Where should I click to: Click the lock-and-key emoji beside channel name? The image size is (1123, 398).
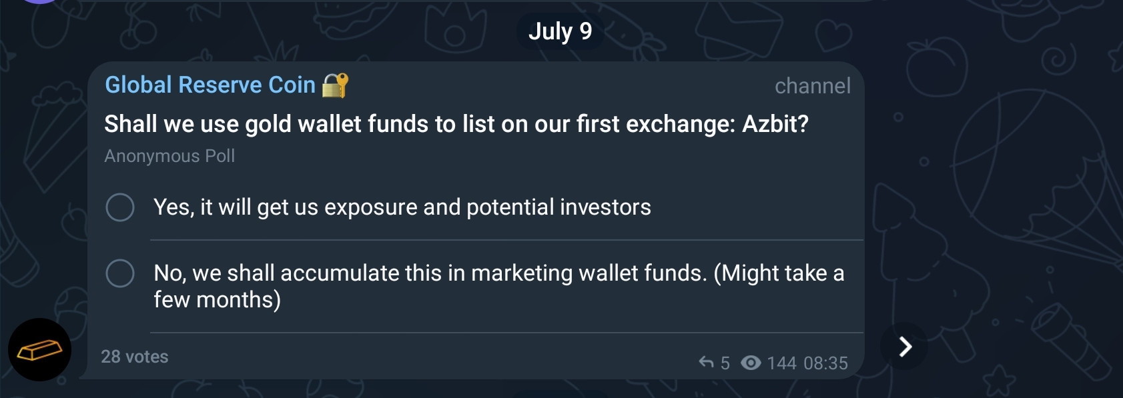click(335, 85)
